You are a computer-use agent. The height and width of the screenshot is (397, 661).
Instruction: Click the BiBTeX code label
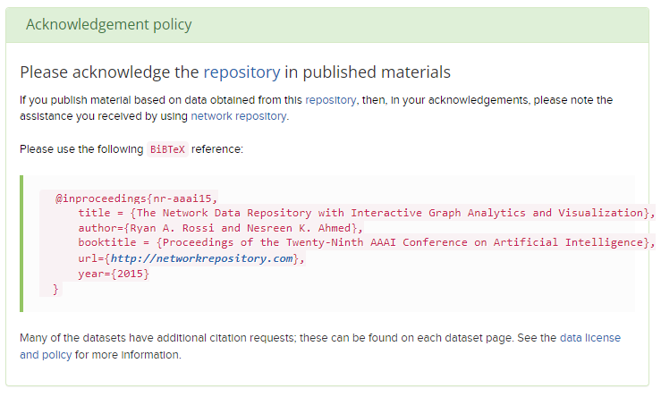(167, 149)
